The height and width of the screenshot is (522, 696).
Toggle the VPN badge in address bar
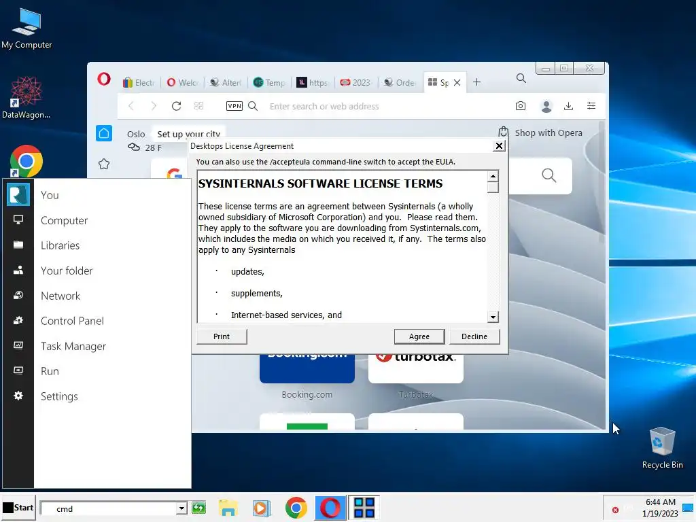pyautogui.click(x=234, y=106)
